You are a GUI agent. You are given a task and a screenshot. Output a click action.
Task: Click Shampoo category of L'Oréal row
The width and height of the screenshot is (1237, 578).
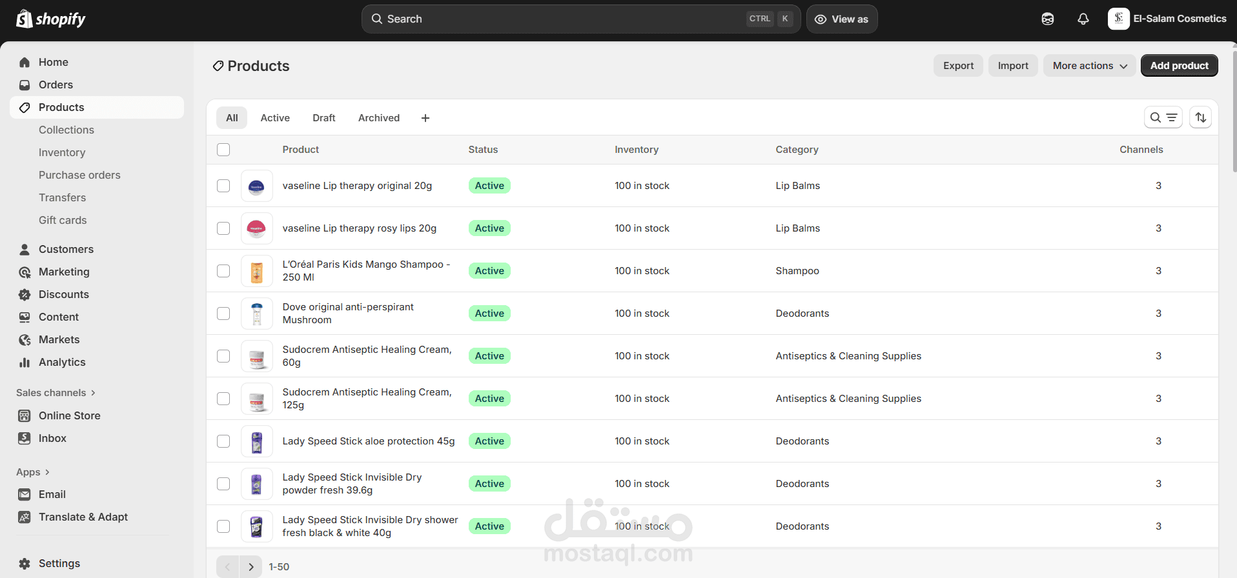[x=797, y=271]
